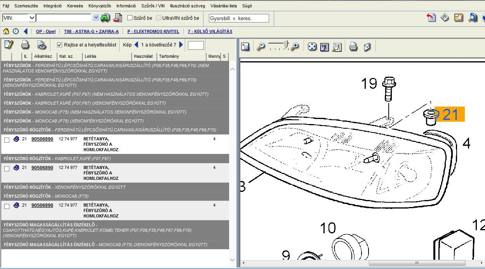Click the pan arrows illustration tool
Image resolution: width=485 pixels, height=269 pixels.
pyautogui.click(x=312, y=47)
